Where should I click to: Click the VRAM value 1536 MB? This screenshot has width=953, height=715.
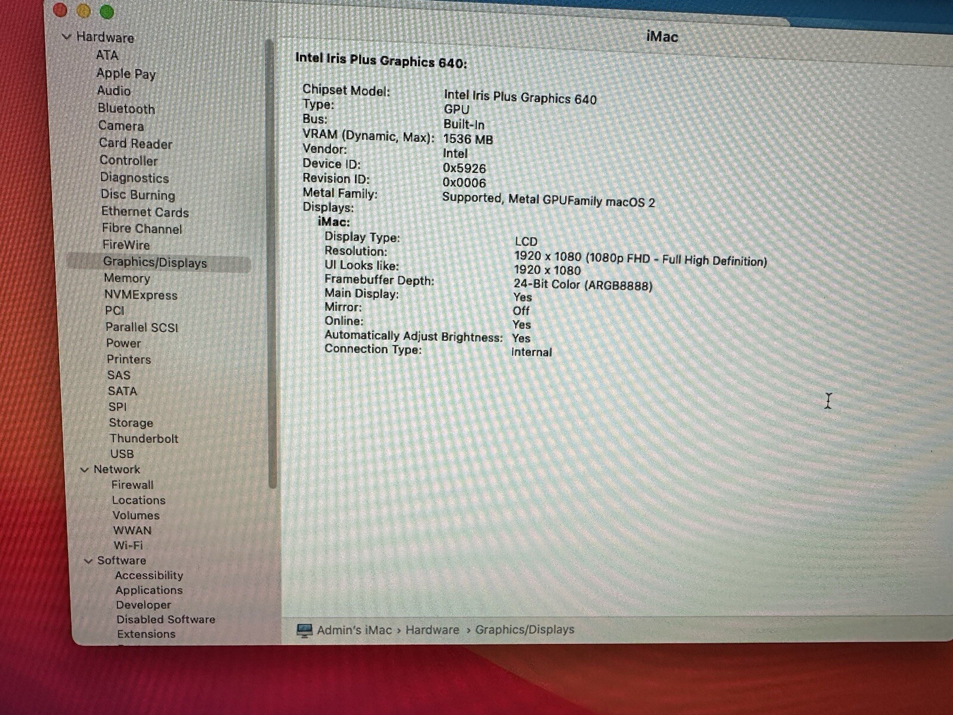468,139
